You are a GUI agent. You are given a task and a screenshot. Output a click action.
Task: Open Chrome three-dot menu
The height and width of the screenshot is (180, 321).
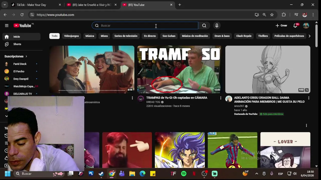(x=313, y=15)
